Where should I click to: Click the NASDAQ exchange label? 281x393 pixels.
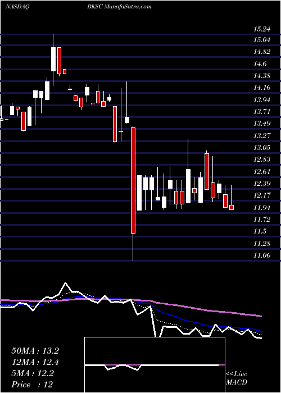click(17, 7)
